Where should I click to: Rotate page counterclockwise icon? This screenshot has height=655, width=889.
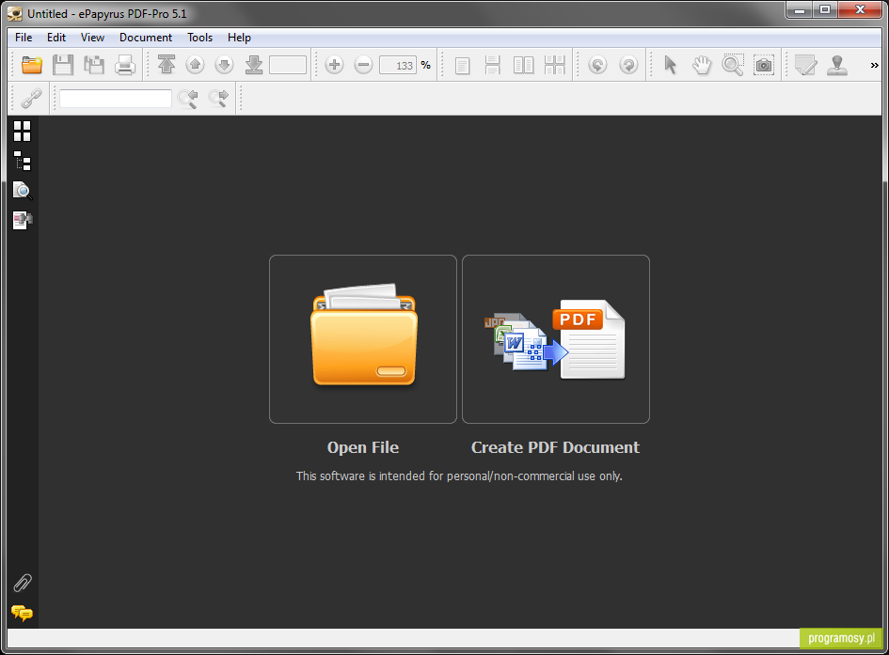[x=597, y=65]
